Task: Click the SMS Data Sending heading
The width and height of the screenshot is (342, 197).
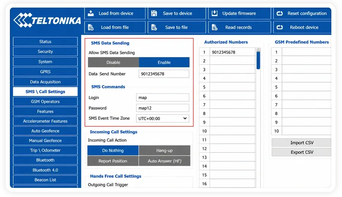Action: (110, 43)
